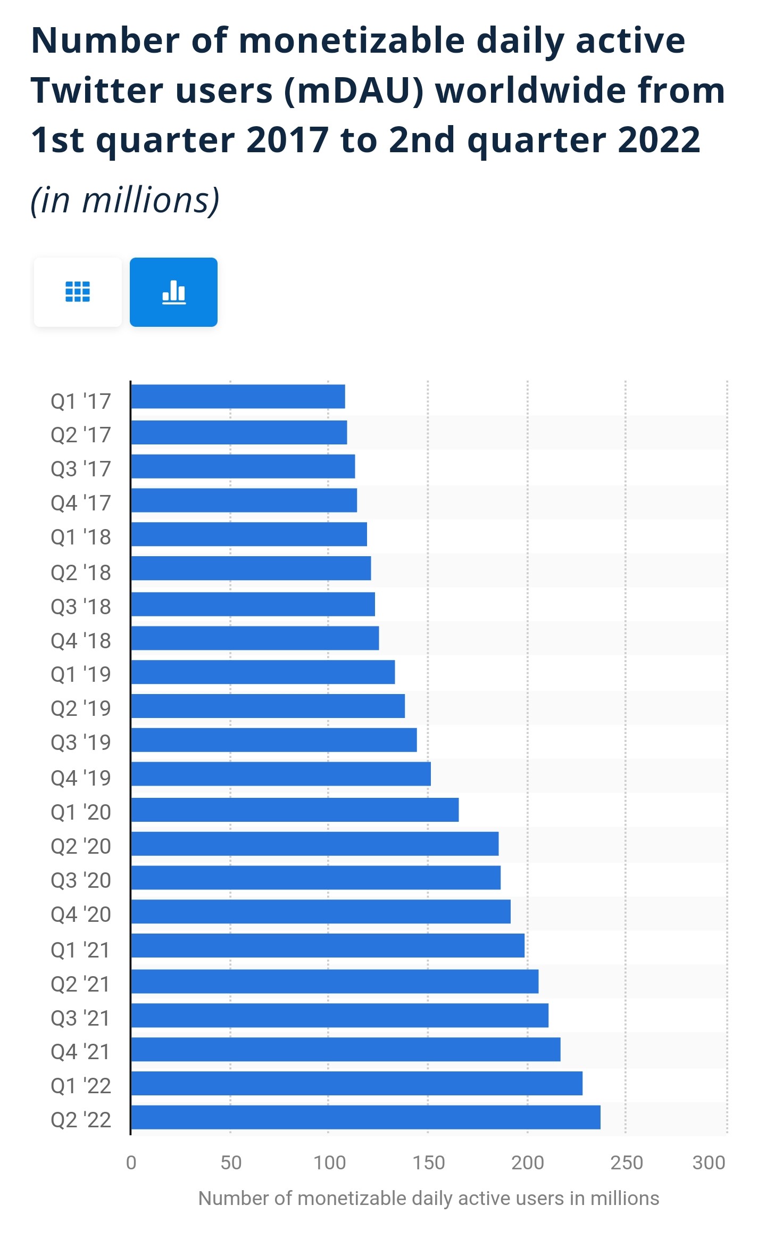Click the Q4 '21 bar
Screen dimensions: 766x1238
[x=346, y=1049]
